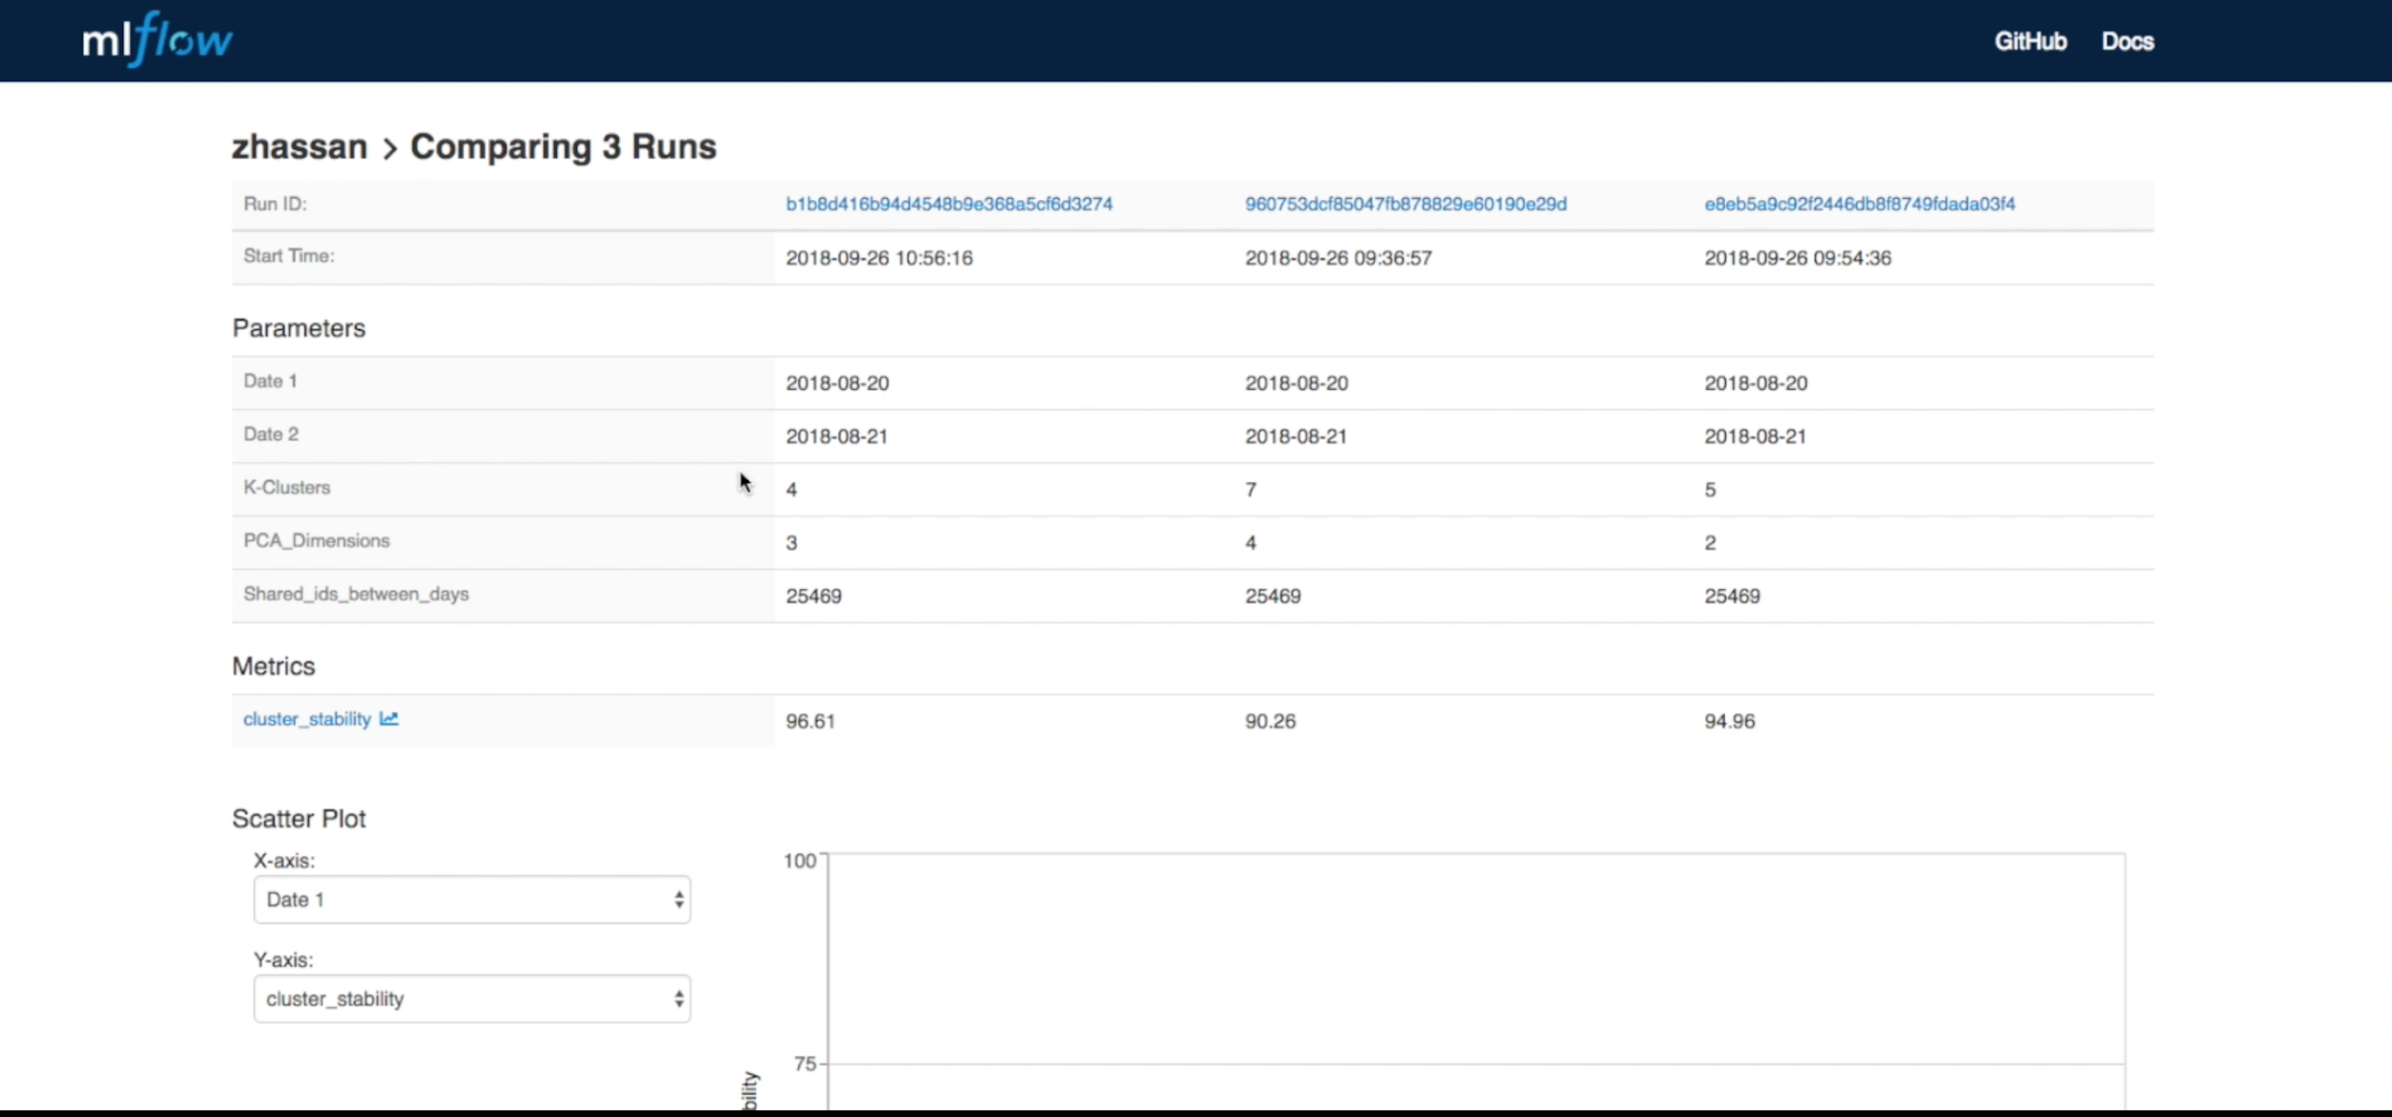Click the Y-axis dropdown arrow stepper
Viewport: 2392px width, 1117px height.
tap(678, 998)
